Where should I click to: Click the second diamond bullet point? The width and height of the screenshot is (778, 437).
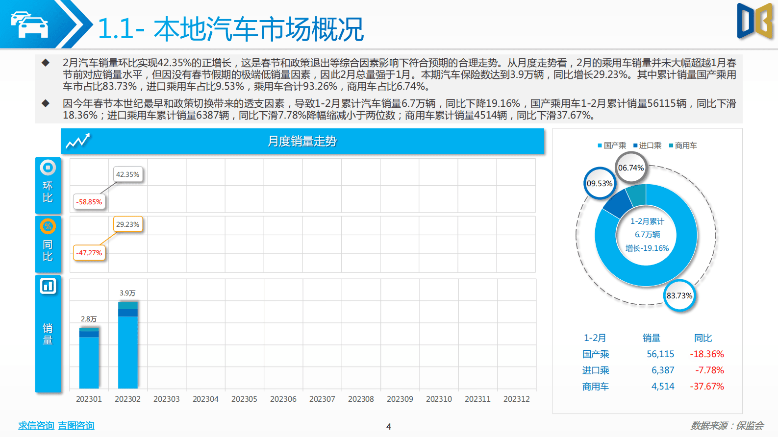(46, 103)
